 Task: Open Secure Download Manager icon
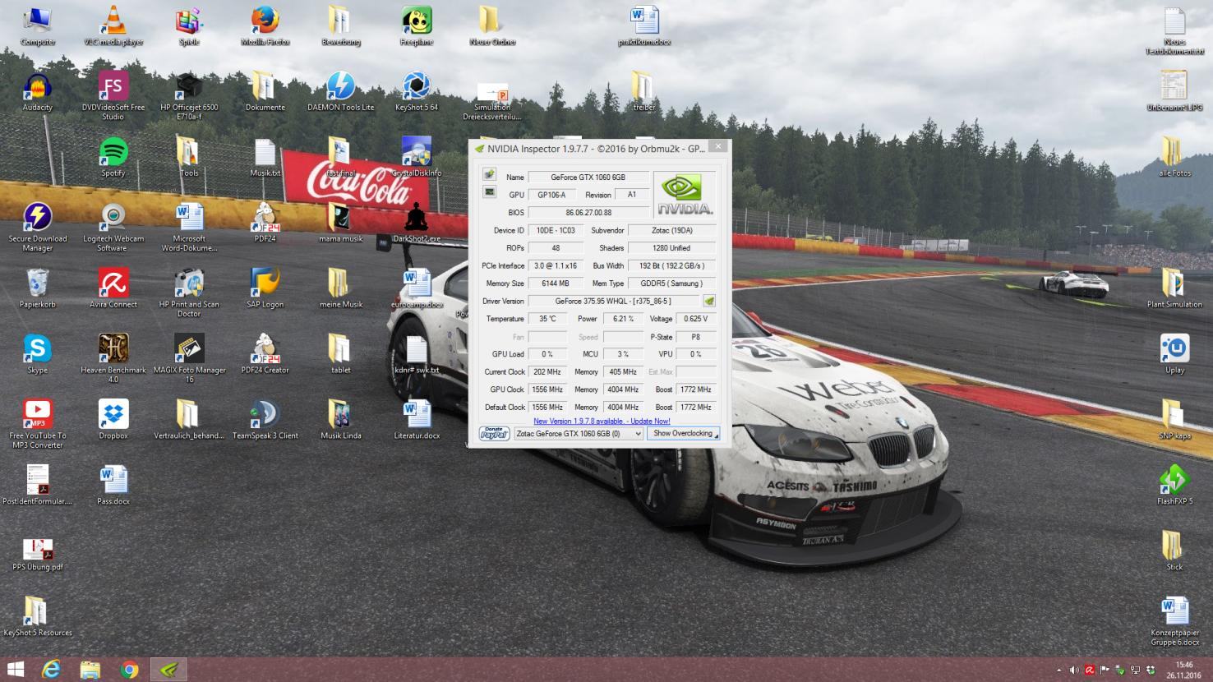click(38, 227)
